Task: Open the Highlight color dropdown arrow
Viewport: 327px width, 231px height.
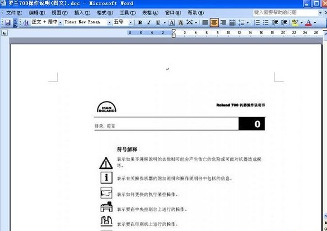Action: (301, 22)
